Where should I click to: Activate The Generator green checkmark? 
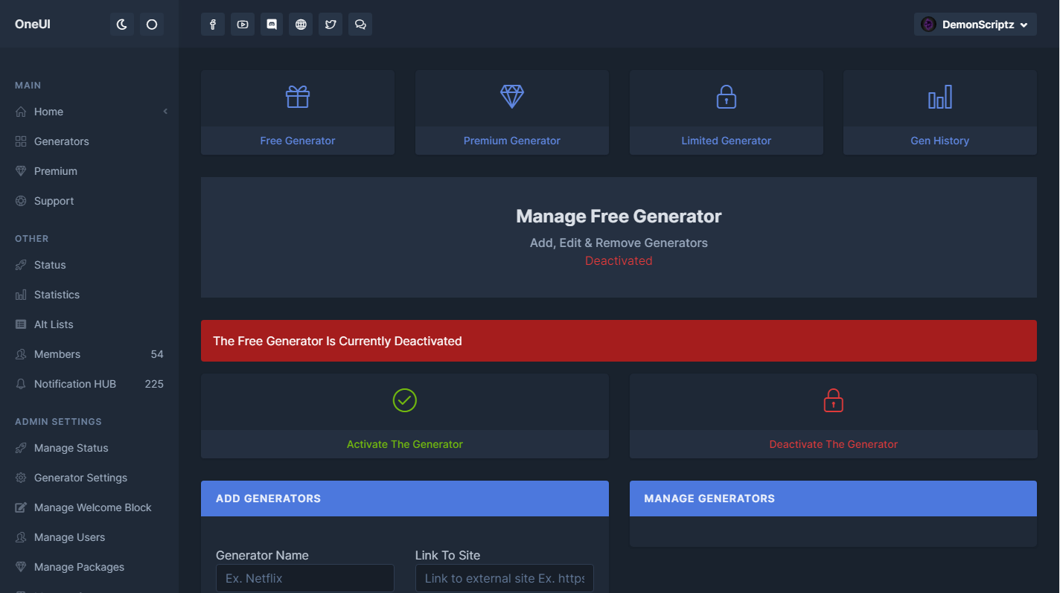[x=405, y=400]
